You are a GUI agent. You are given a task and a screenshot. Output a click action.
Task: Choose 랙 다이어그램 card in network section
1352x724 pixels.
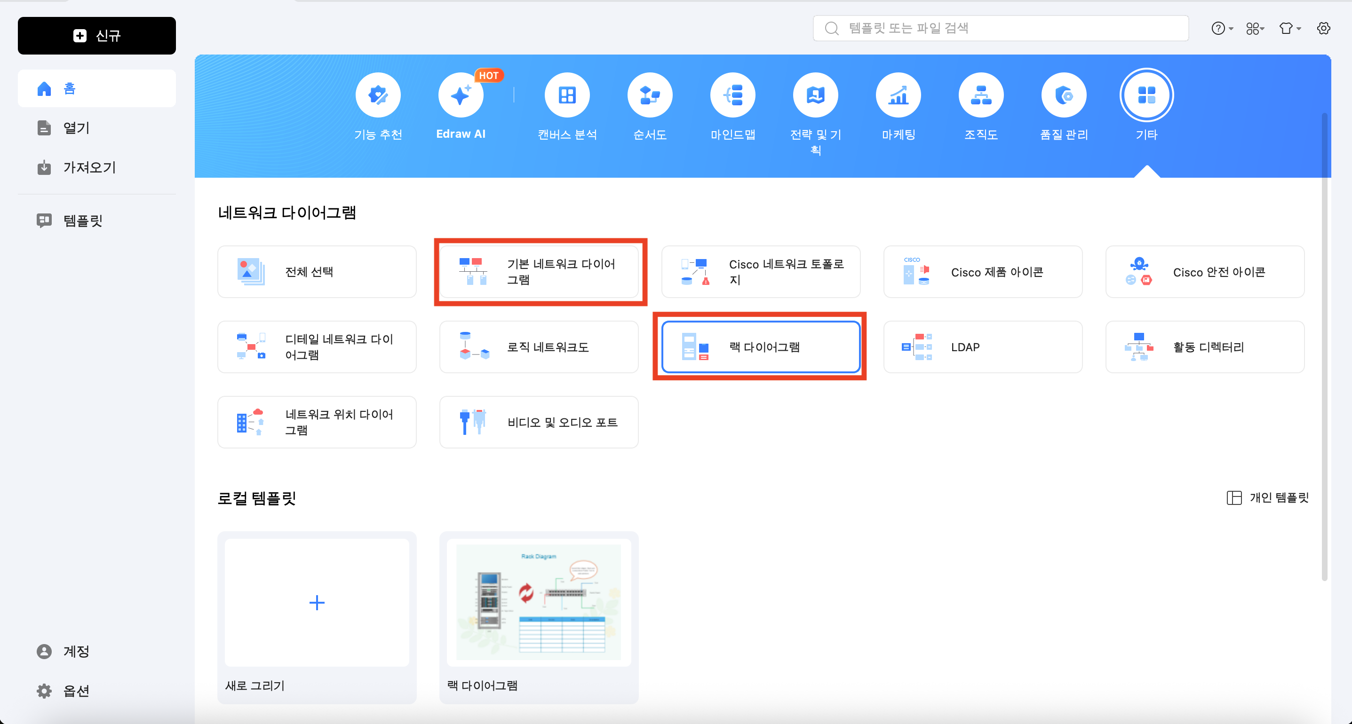pyautogui.click(x=761, y=347)
